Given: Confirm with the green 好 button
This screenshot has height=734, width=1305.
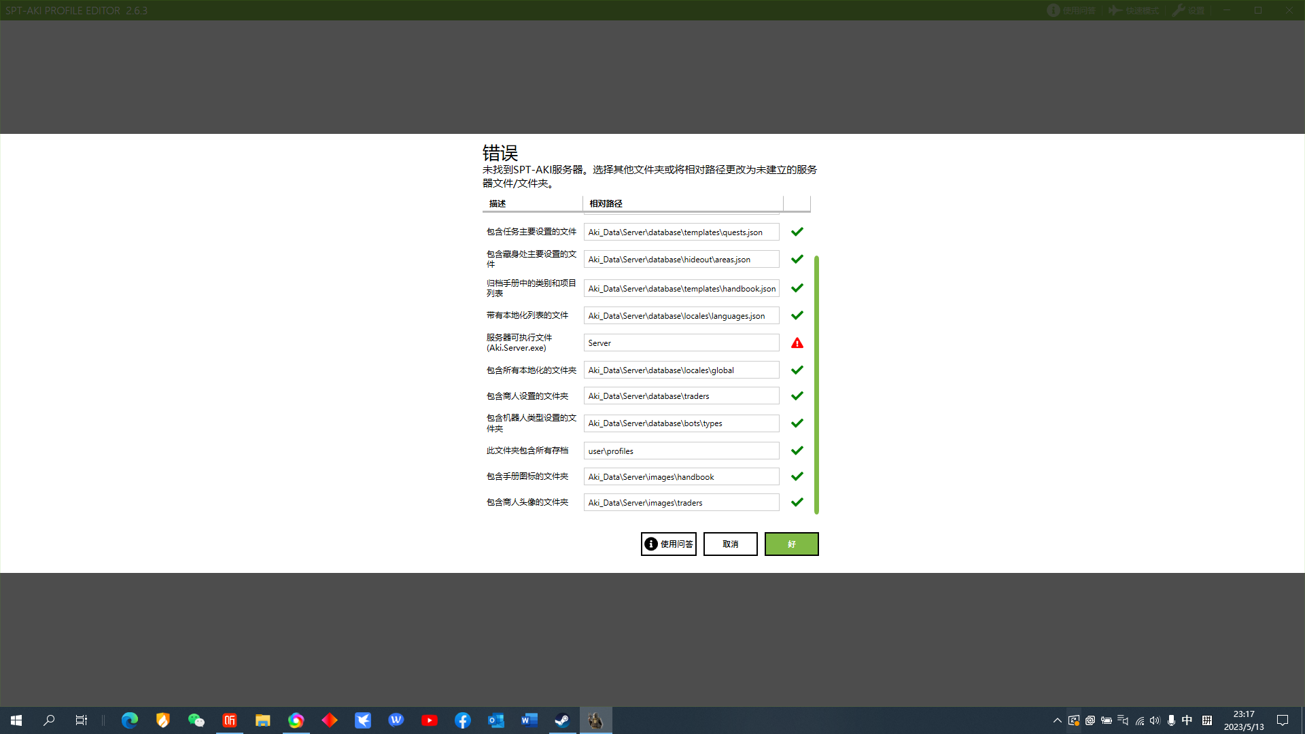Looking at the screenshot, I should [x=791, y=544].
